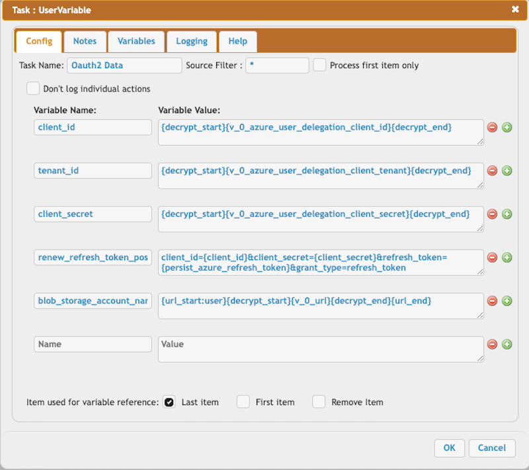
Task: Go to the Logging tab
Action: pyautogui.click(x=192, y=42)
